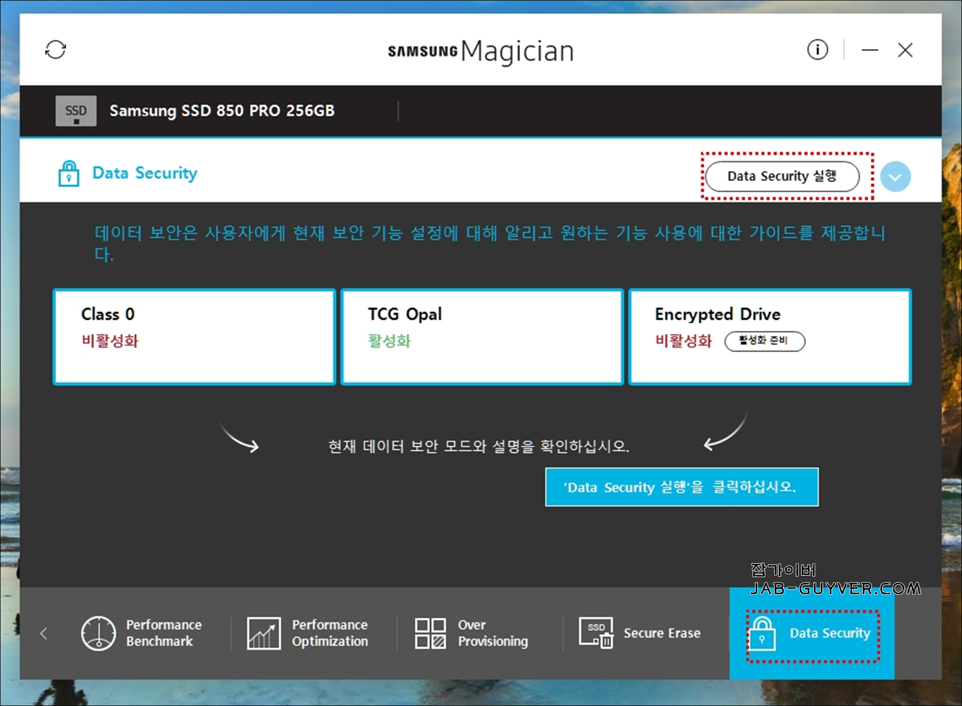The image size is (962, 706).
Task: Open the information icon in the title bar
Action: point(817,50)
